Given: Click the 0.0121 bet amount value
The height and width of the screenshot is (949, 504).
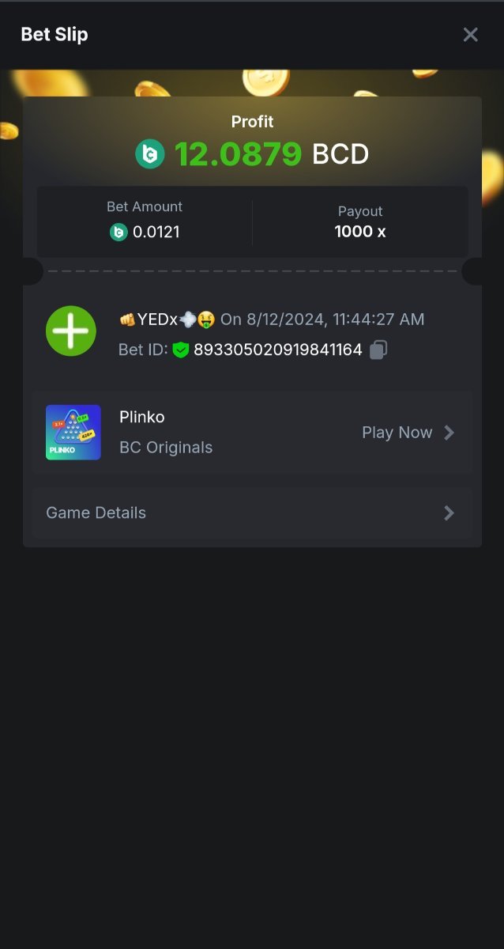Looking at the screenshot, I should tap(156, 233).
